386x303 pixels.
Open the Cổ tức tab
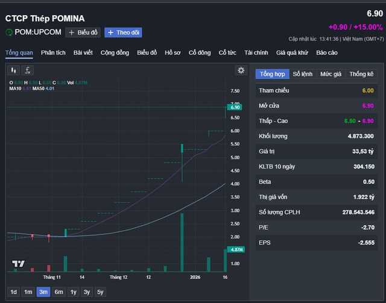pyautogui.click(x=229, y=52)
